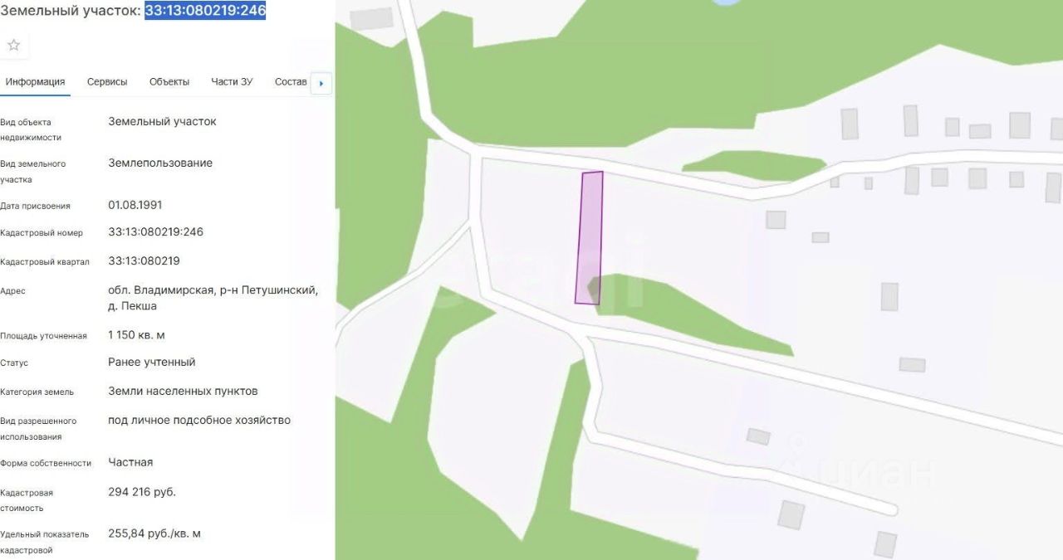Image resolution: width=1063 pixels, height=560 pixels.
Task: Expand more tabs with arrow button
Action: 321,83
